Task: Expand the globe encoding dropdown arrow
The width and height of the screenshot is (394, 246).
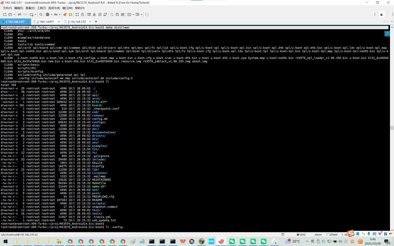Action: click(51, 15)
